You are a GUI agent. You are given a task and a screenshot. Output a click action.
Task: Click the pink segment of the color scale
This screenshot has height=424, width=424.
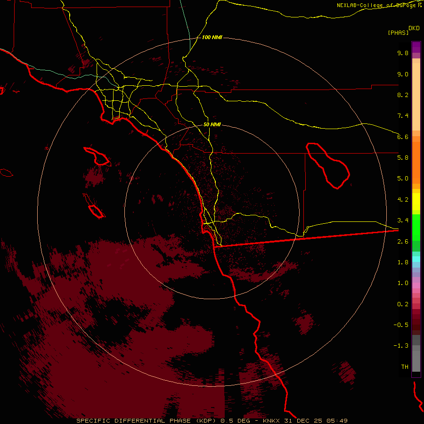coord(416,285)
